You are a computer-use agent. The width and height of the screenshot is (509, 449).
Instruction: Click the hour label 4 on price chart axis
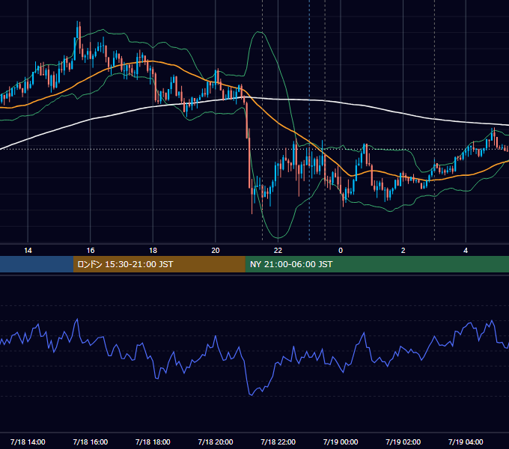(x=466, y=251)
